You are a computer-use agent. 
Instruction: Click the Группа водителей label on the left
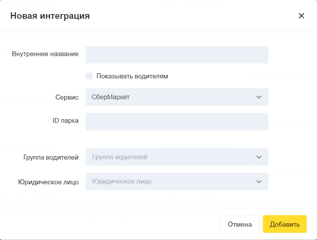pyautogui.click(x=51, y=157)
